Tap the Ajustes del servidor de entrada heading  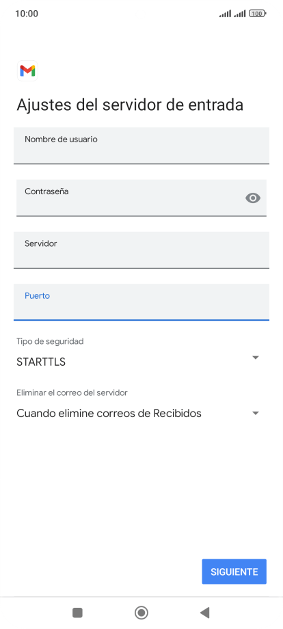130,105
